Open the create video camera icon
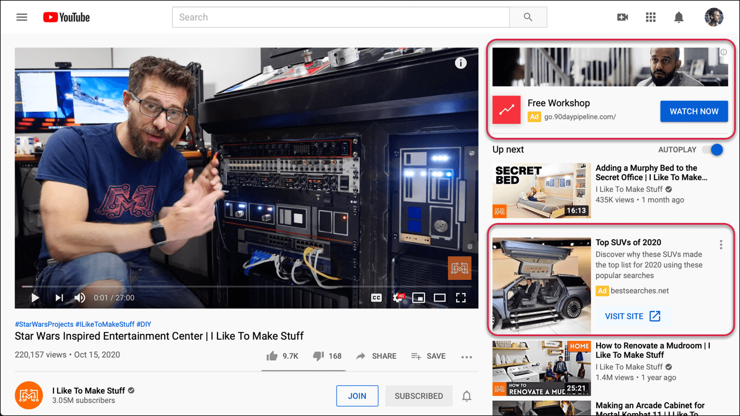Image resolution: width=740 pixels, height=416 pixels. pyautogui.click(x=623, y=17)
